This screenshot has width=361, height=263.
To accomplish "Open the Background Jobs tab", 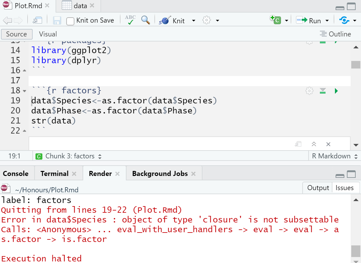I will pos(160,173).
